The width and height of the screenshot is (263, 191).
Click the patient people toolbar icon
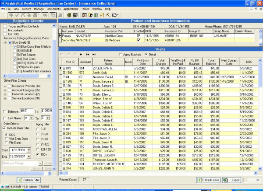point(90,15)
